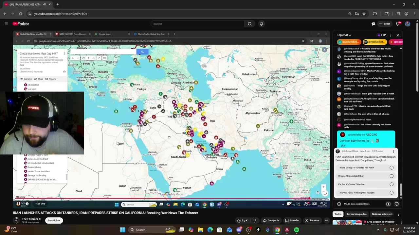Screen dimensions: 419x235
Task: Go to the YouTube home logo
Action: coord(21,24)
